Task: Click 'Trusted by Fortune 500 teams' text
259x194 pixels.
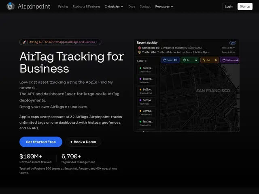Action: 68,171
